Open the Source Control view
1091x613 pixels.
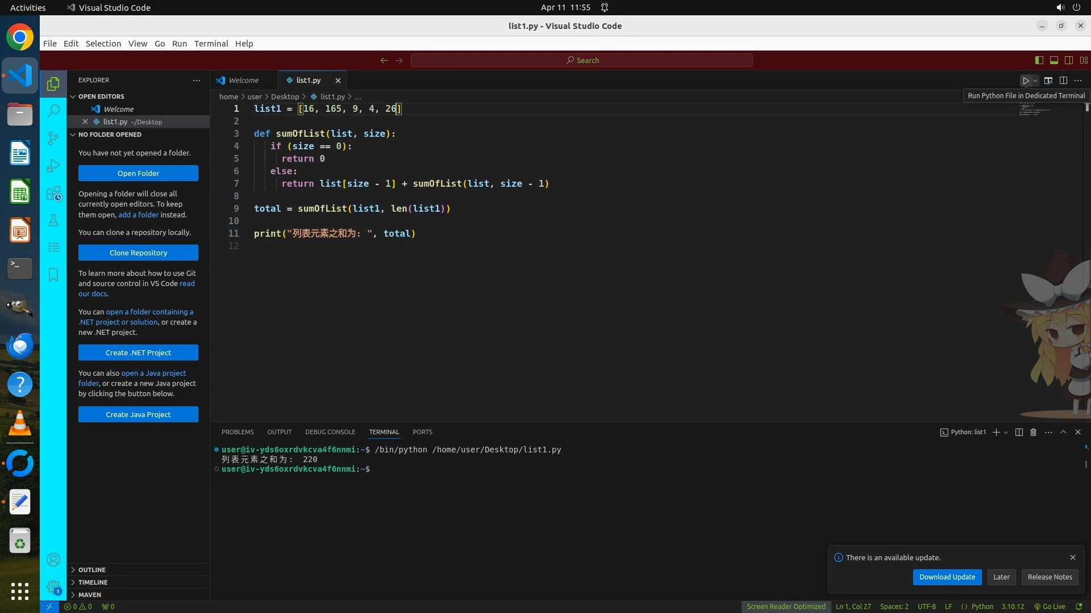point(53,138)
